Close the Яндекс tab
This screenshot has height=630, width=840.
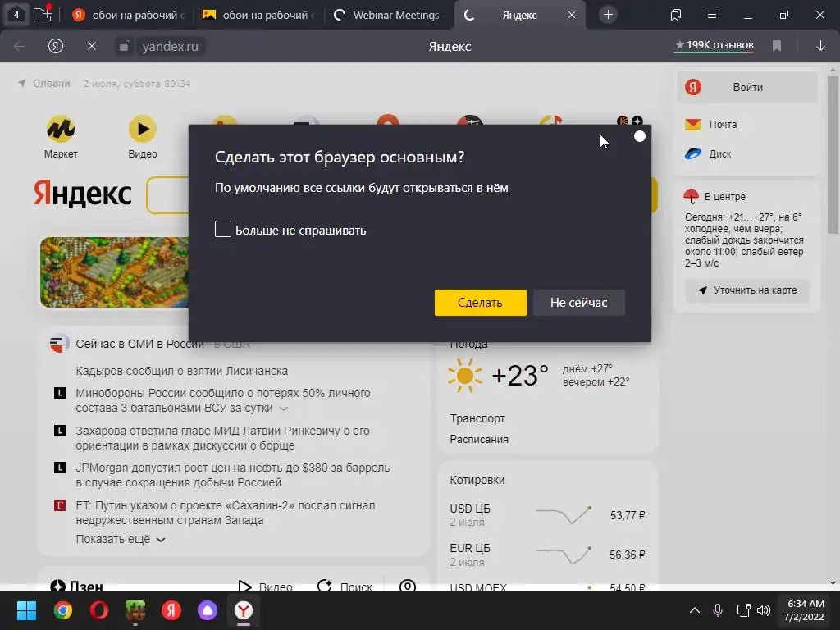point(572,15)
